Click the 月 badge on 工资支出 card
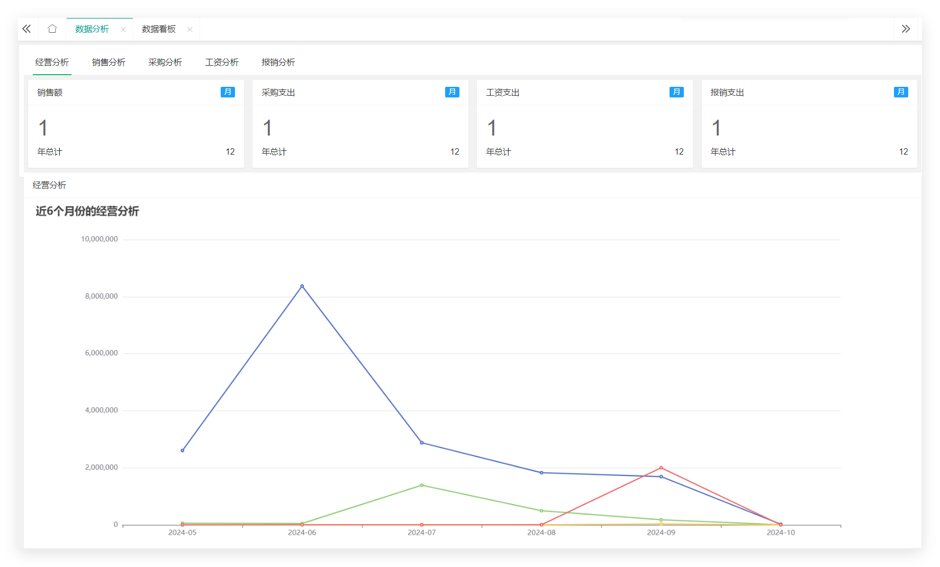Viewport: 940px width, 567px height. click(x=676, y=92)
